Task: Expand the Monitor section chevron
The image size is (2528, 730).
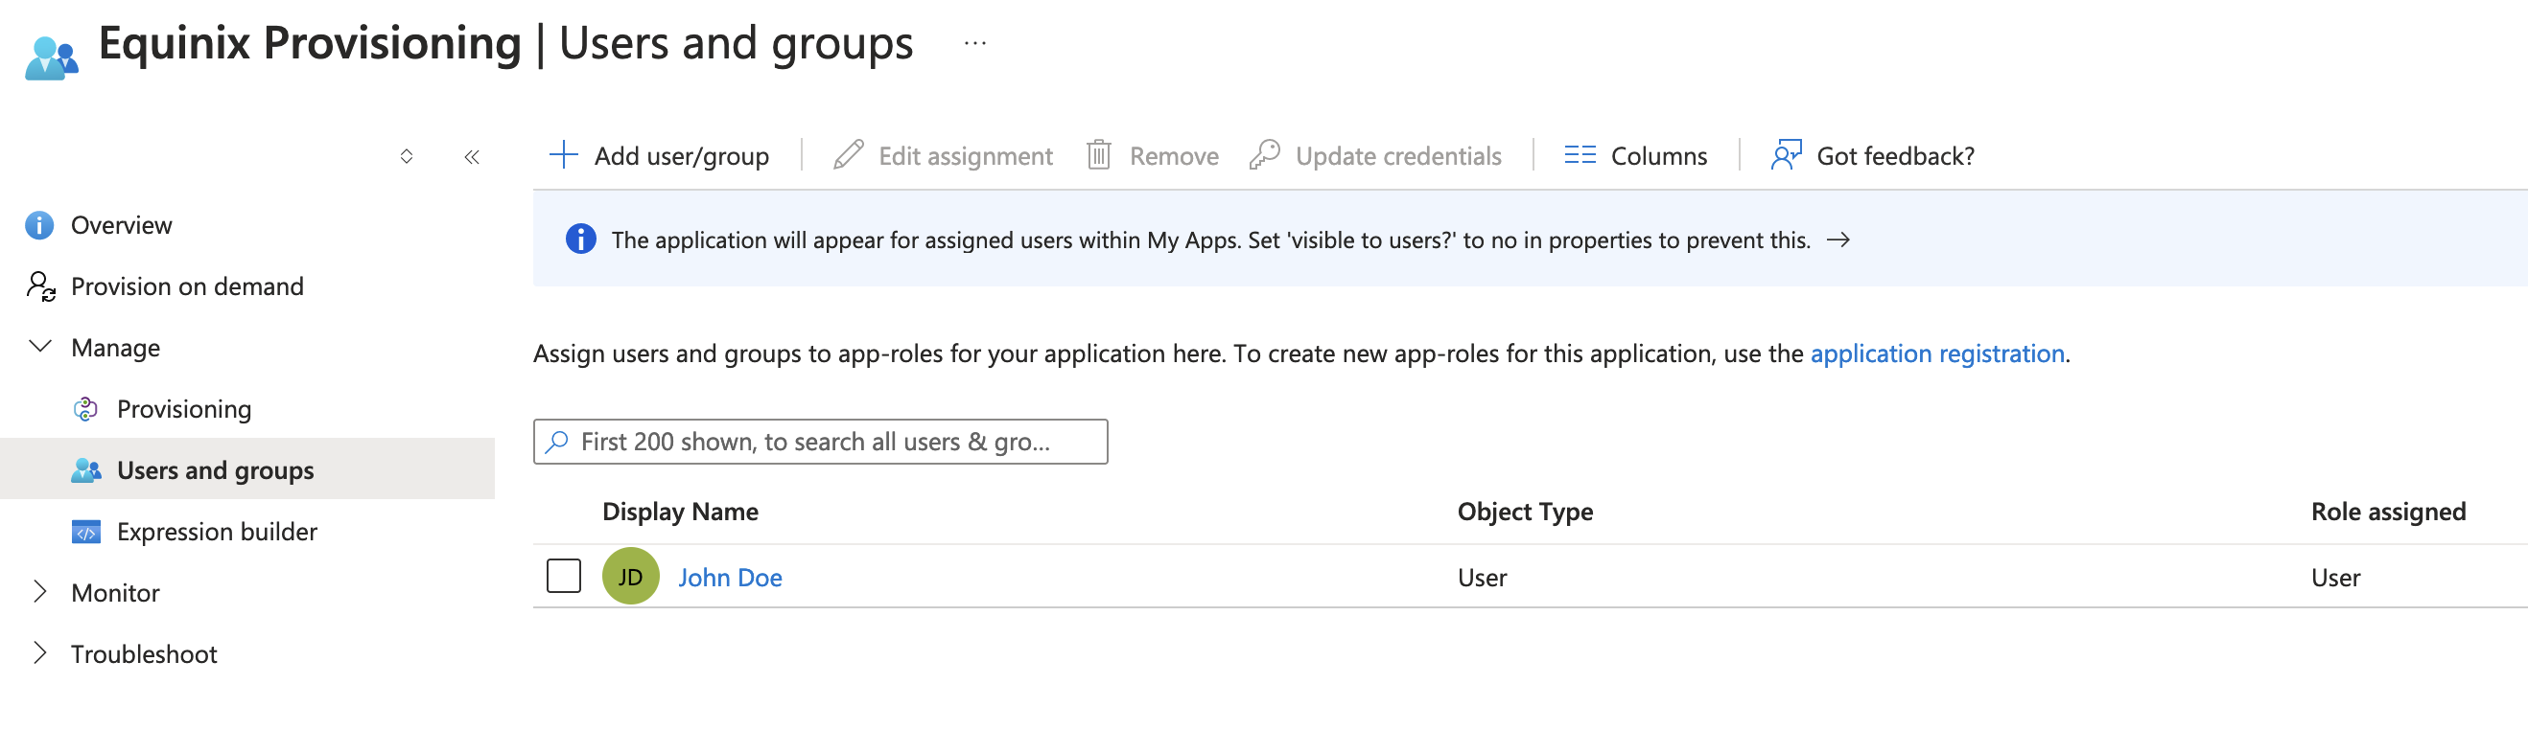Action: coord(40,592)
